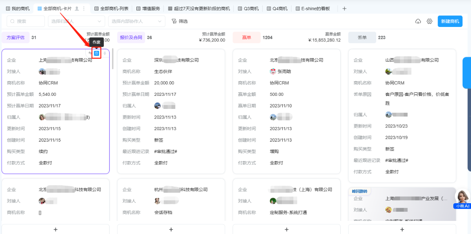Add a card under the 报价及合同 column
This screenshot has height=234, width=471.
point(171,229)
